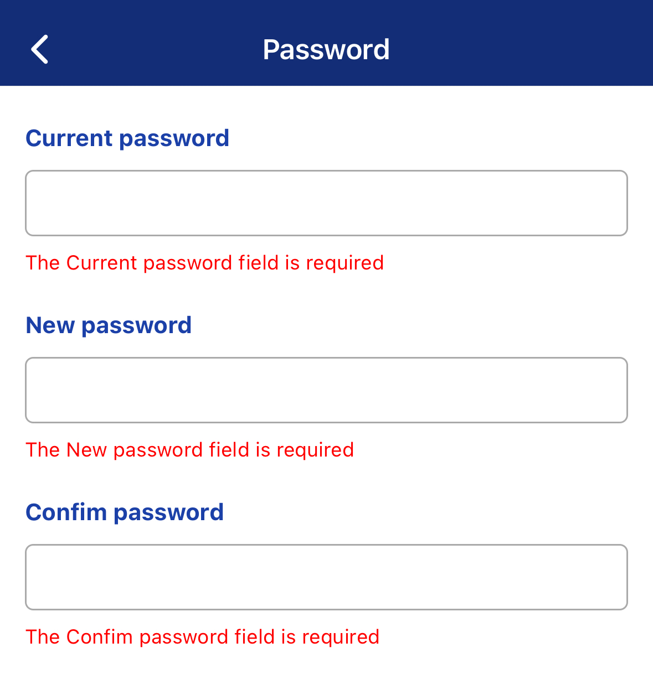This screenshot has height=679, width=653.
Task: Select the Confim password input field
Action: pos(326,577)
